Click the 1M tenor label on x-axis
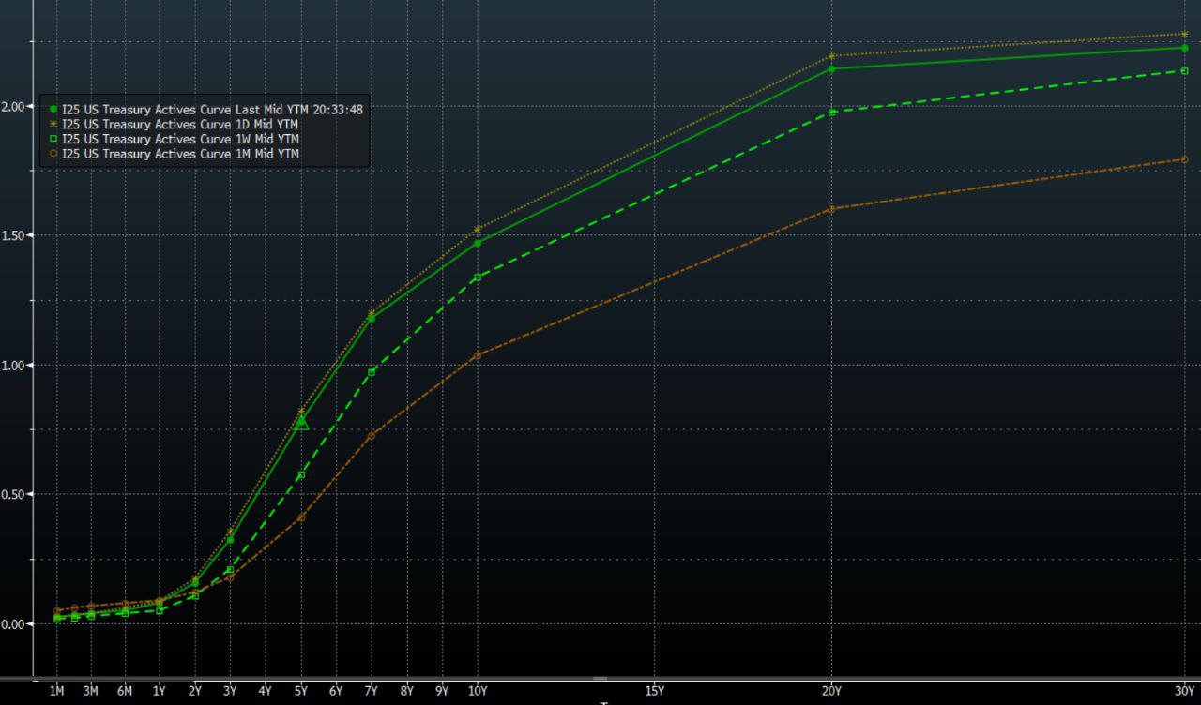The width and height of the screenshot is (1201, 705). coord(56,691)
